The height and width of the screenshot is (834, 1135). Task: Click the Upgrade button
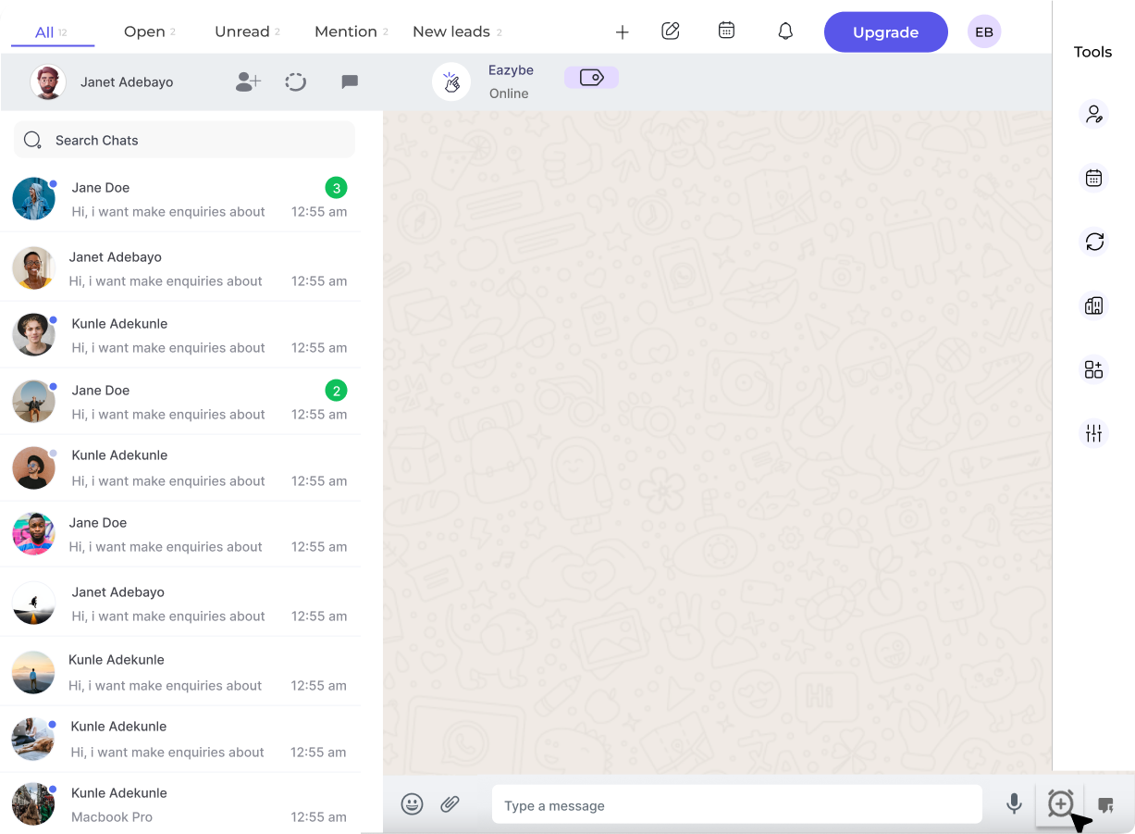[886, 32]
